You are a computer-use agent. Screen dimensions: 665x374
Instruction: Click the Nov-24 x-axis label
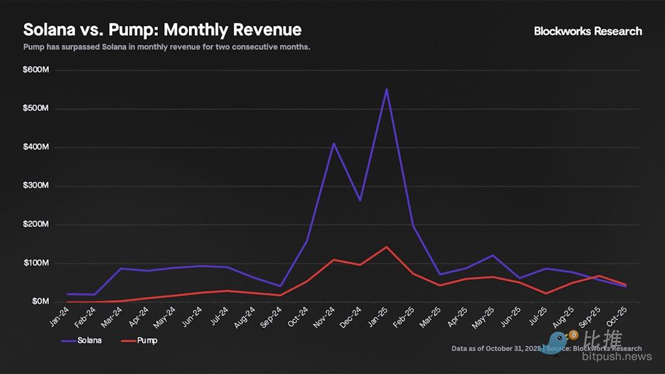pos(325,316)
